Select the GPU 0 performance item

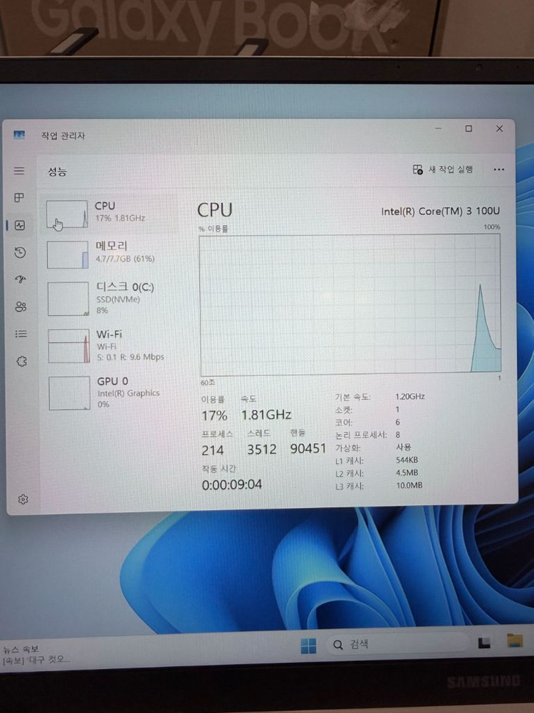point(112,393)
